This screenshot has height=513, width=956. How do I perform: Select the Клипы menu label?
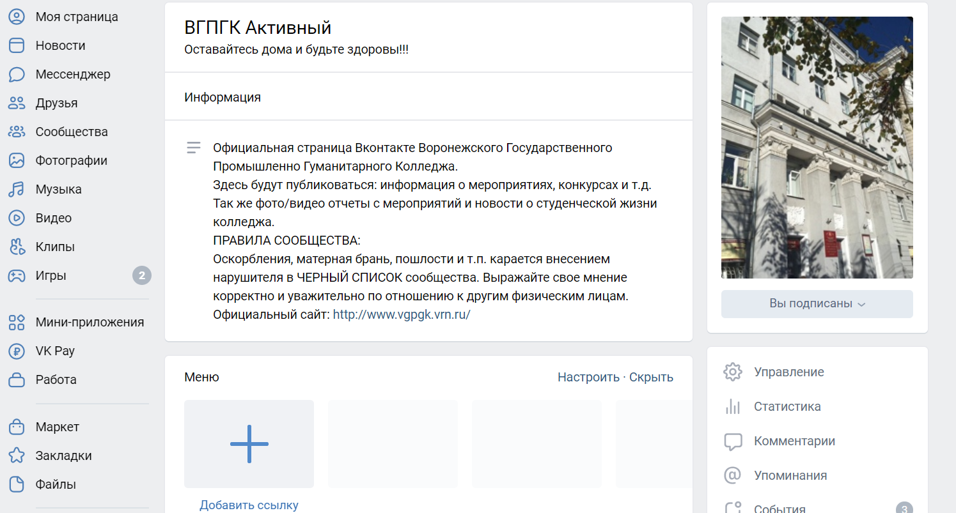point(55,247)
